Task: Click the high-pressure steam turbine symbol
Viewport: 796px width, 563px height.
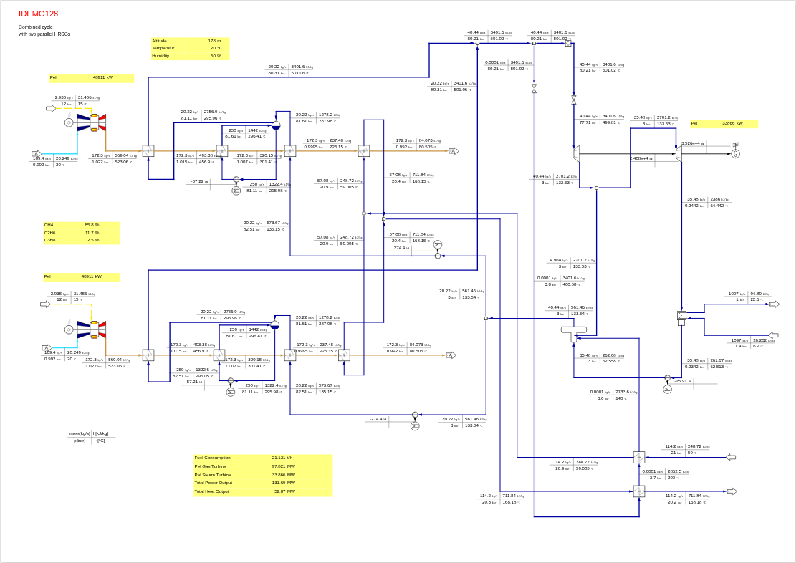Action: pos(577,153)
